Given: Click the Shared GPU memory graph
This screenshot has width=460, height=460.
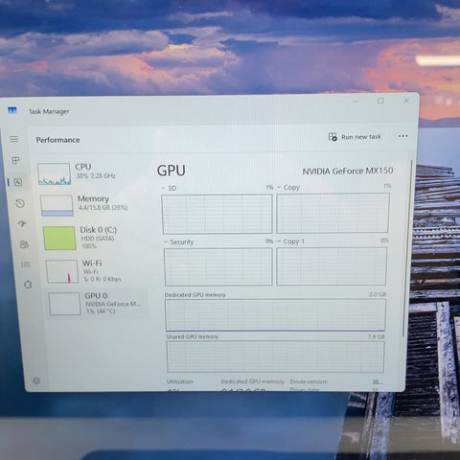Looking at the screenshot, I should pos(275,356).
